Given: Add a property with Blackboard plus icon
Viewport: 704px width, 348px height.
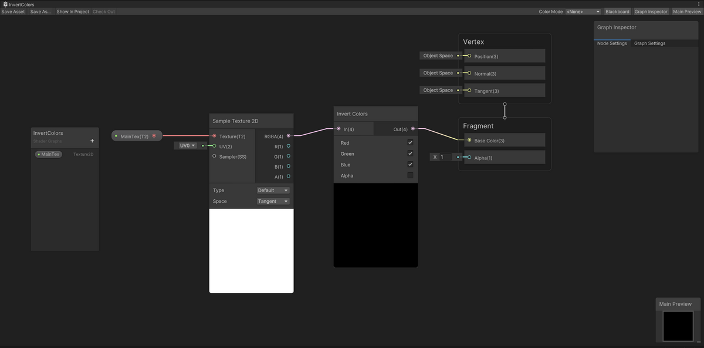Looking at the screenshot, I should point(92,141).
